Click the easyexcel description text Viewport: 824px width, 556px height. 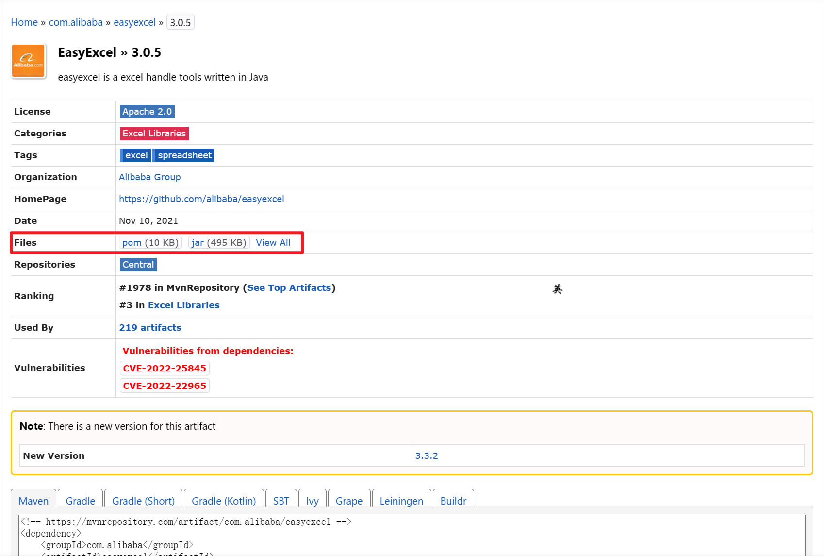coord(163,77)
